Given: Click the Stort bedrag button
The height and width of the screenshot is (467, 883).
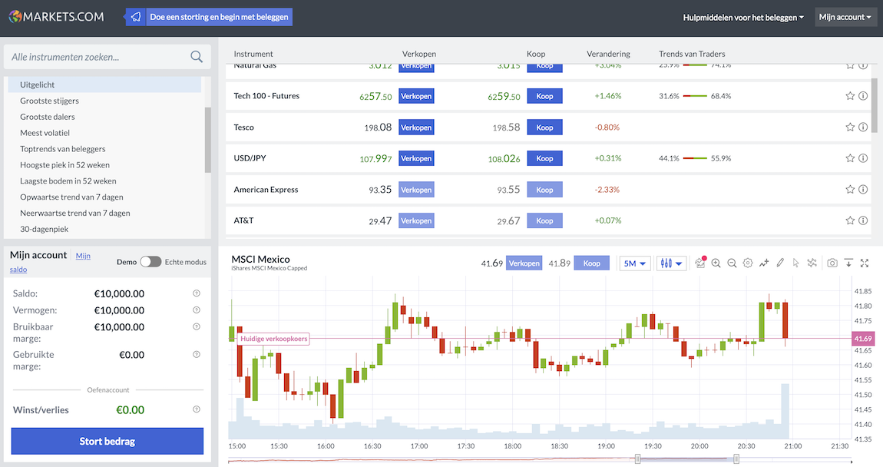Looking at the screenshot, I should point(107,441).
